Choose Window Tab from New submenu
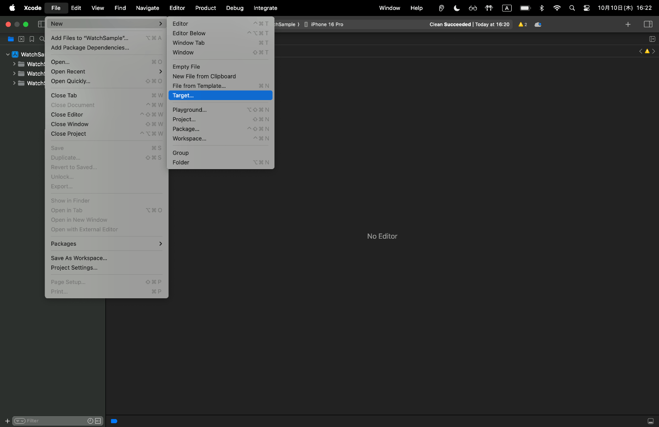The image size is (659, 427). tap(220, 43)
